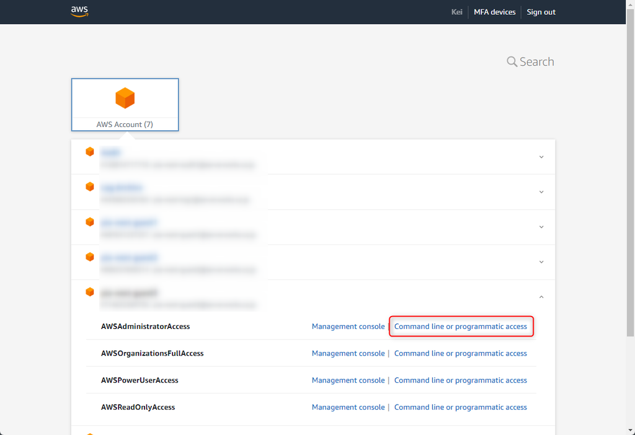Open Management console for AWSPowerUserAccess
The width and height of the screenshot is (635, 435).
click(x=348, y=380)
